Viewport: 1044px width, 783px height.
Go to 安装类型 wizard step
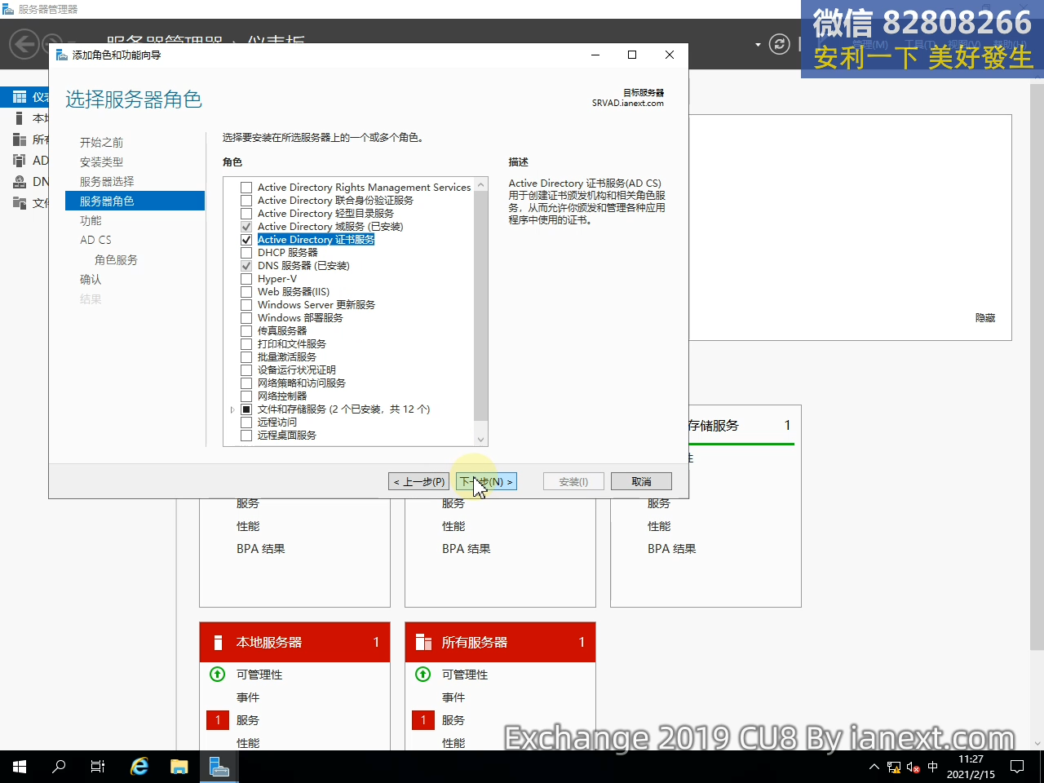101,162
